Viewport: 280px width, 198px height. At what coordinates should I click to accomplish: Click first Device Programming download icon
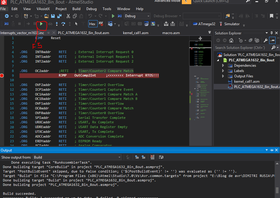pos(166,24)
